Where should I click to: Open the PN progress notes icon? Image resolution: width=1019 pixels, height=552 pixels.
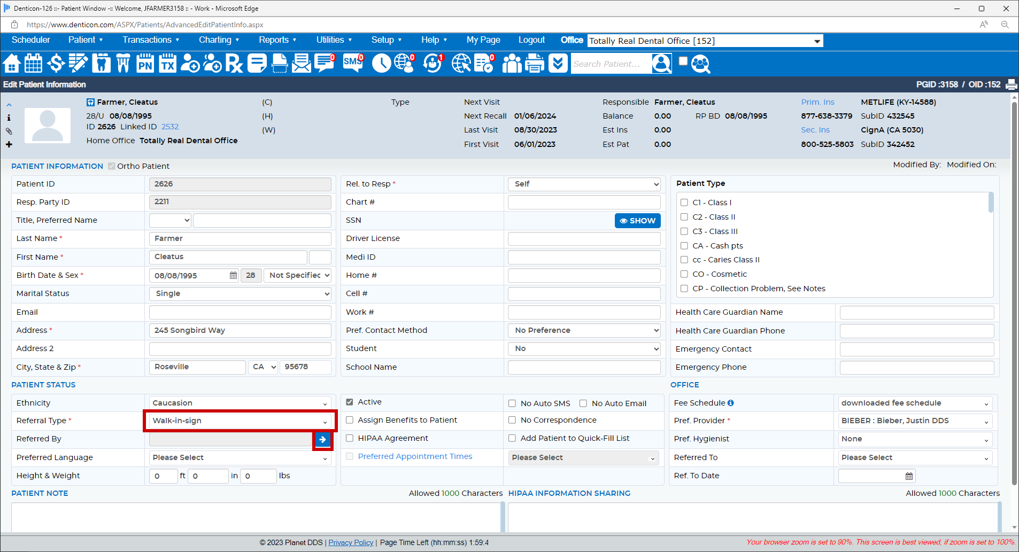(145, 64)
